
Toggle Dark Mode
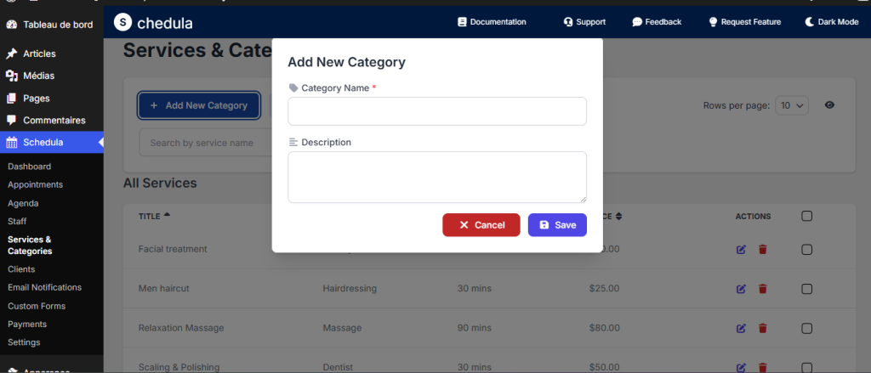831,22
